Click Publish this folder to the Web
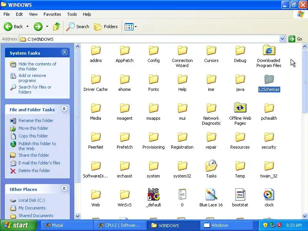The width and height of the screenshot is (308, 231). 37,146
